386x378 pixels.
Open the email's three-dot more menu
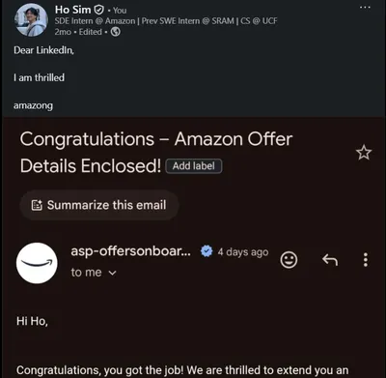pos(366,260)
